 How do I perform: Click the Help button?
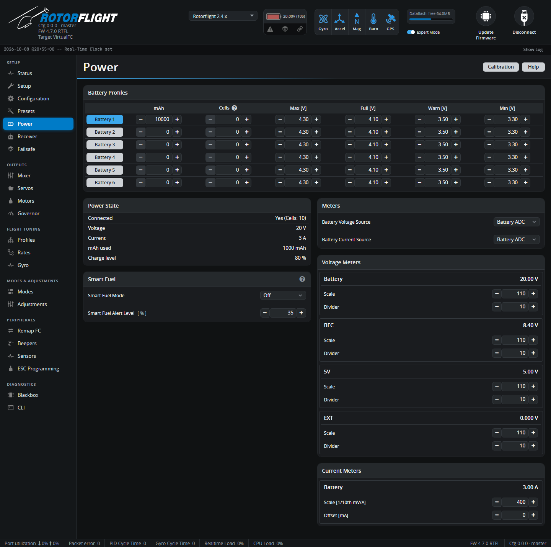pyautogui.click(x=533, y=67)
